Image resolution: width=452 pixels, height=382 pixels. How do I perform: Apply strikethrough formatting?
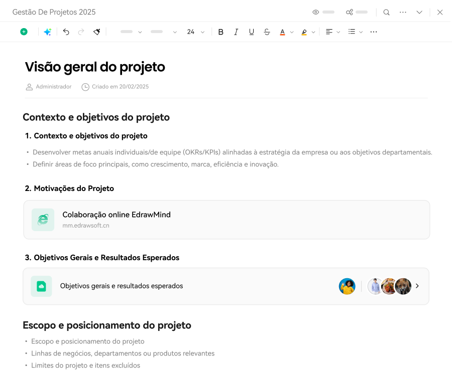[267, 32]
